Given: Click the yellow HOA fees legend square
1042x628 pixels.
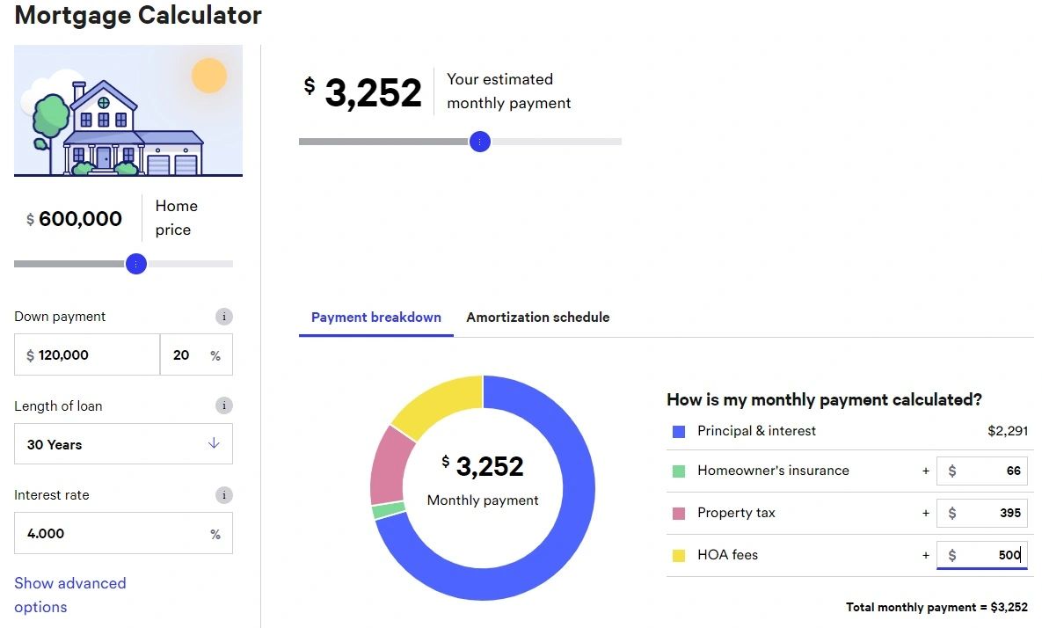Looking at the screenshot, I should [x=678, y=556].
